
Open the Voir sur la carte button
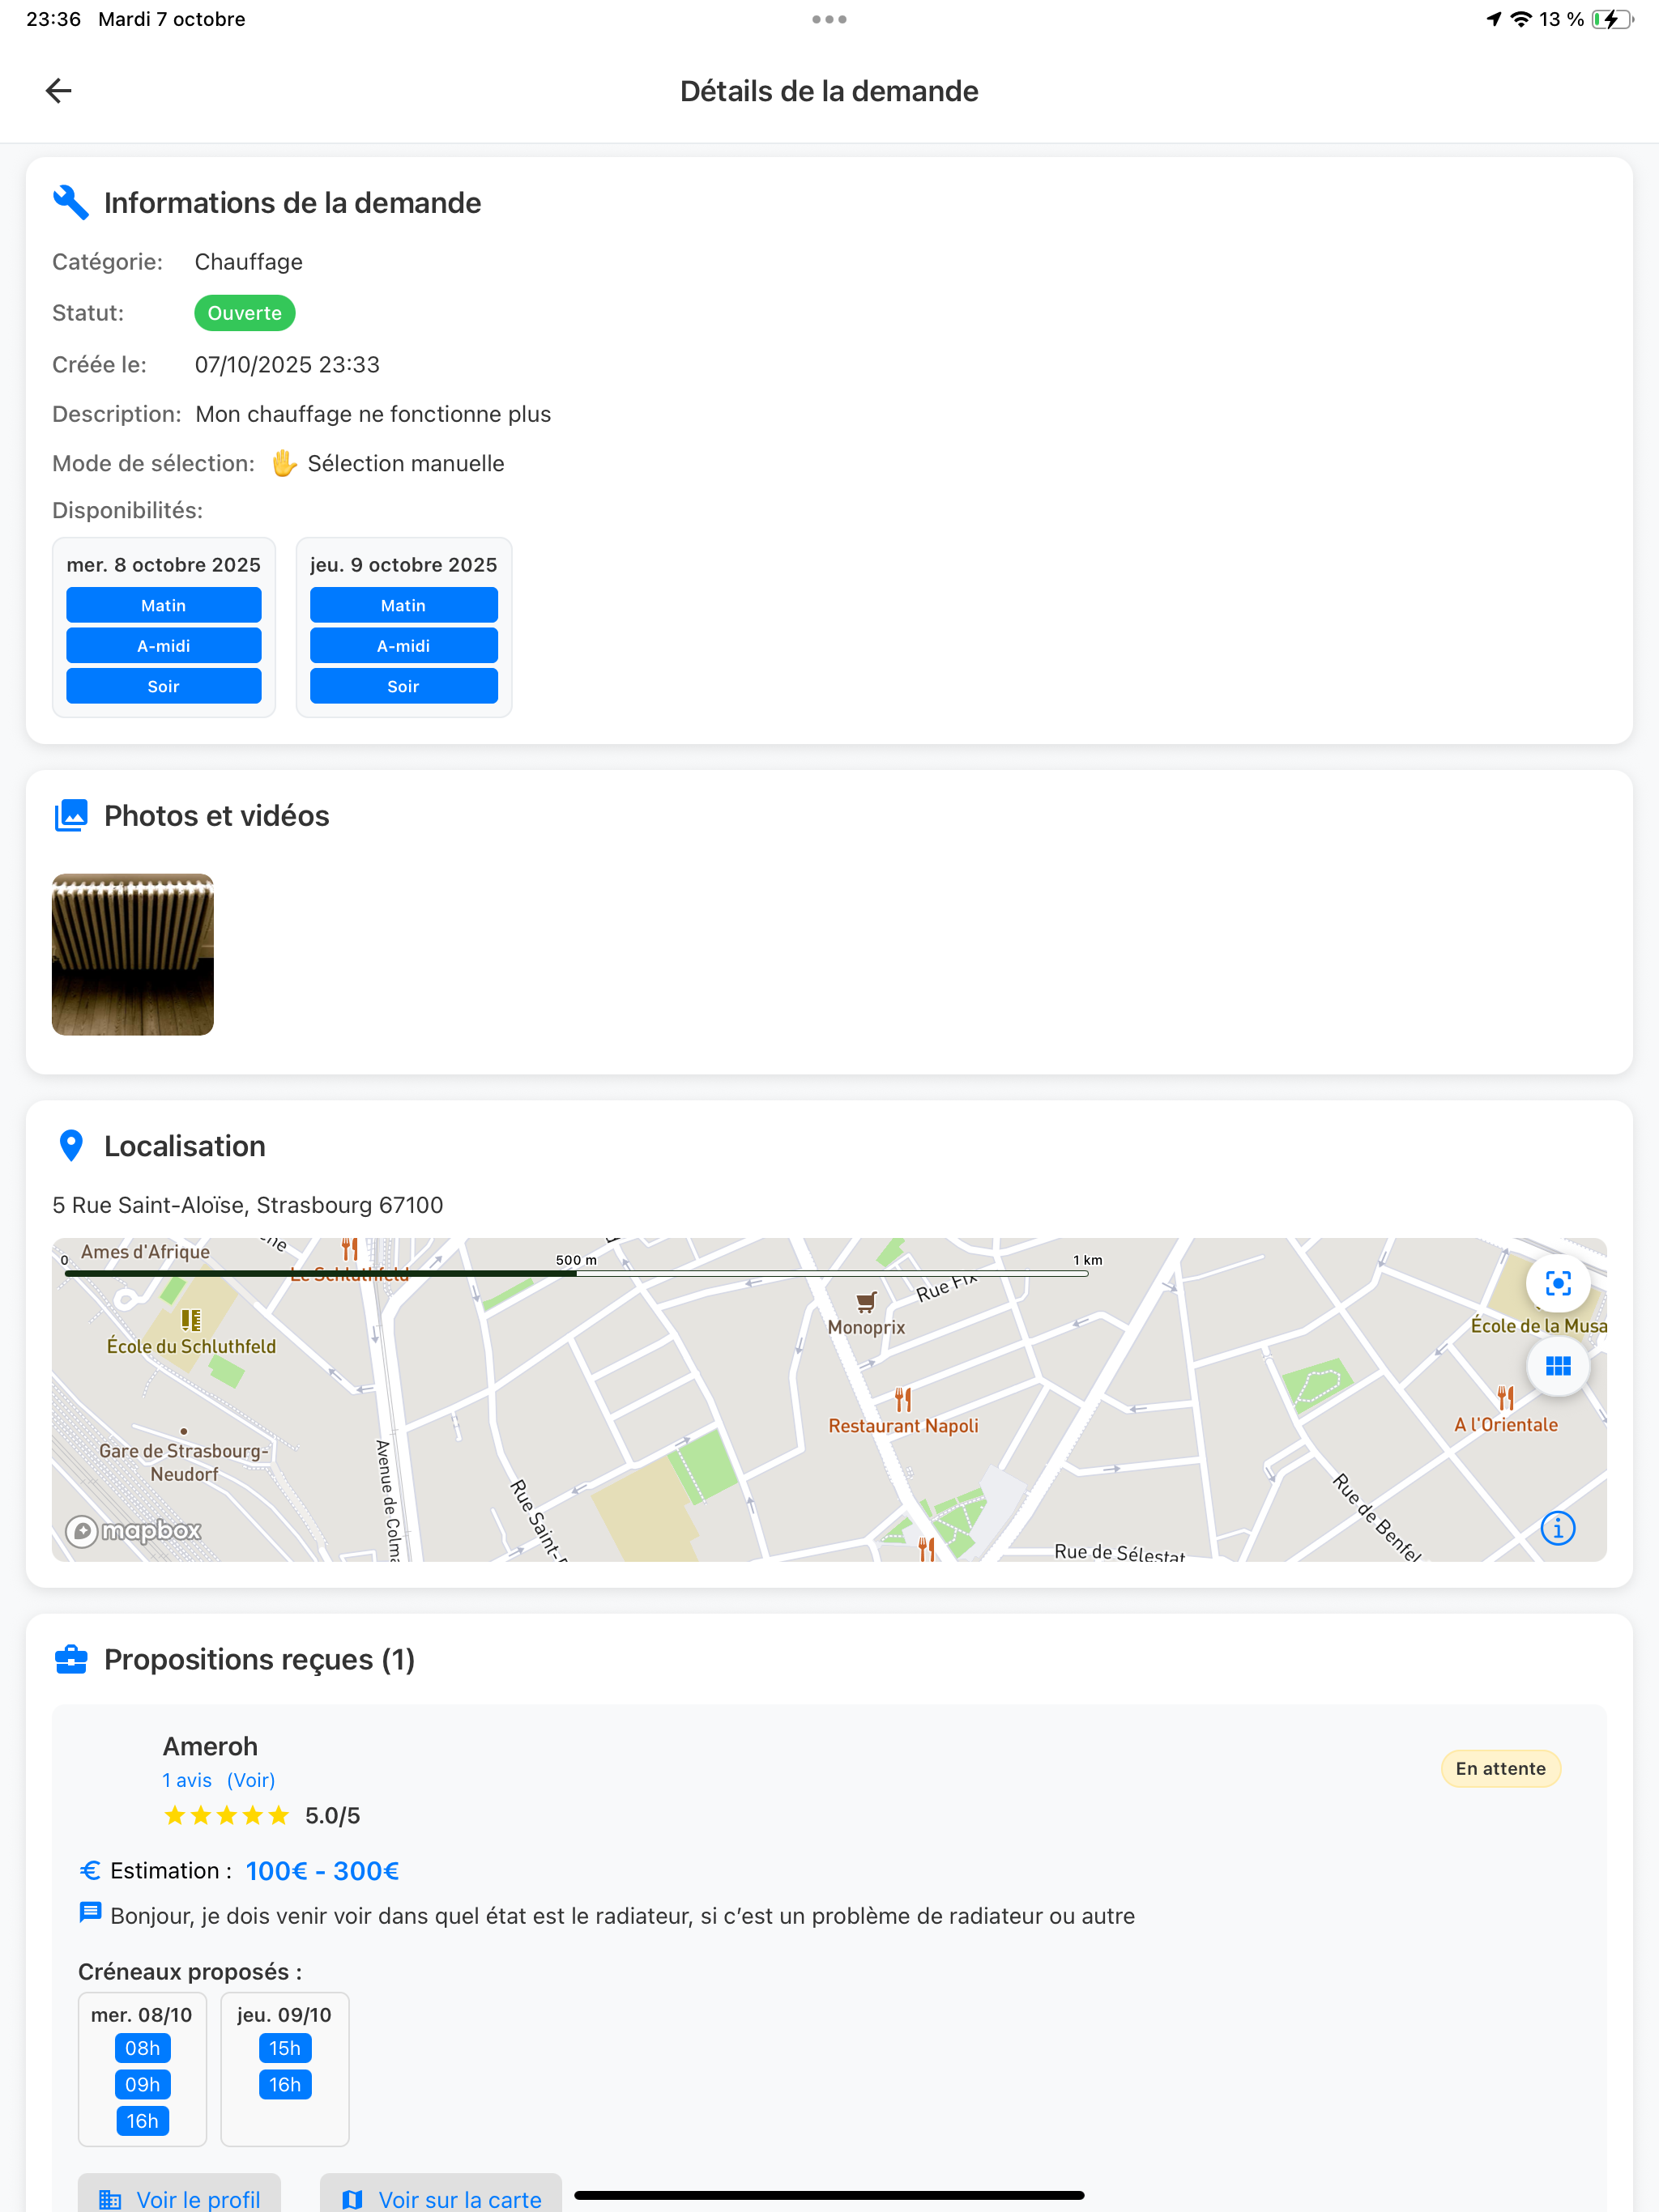pos(441,2193)
